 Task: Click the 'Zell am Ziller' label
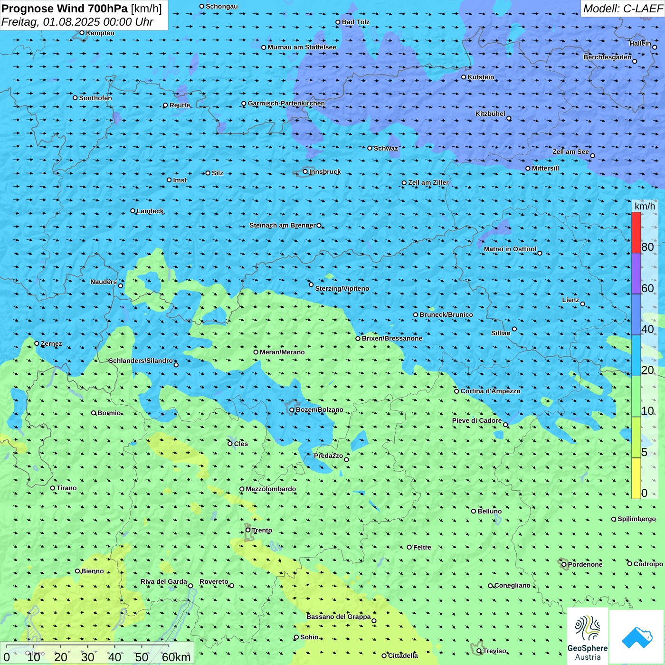(x=428, y=182)
